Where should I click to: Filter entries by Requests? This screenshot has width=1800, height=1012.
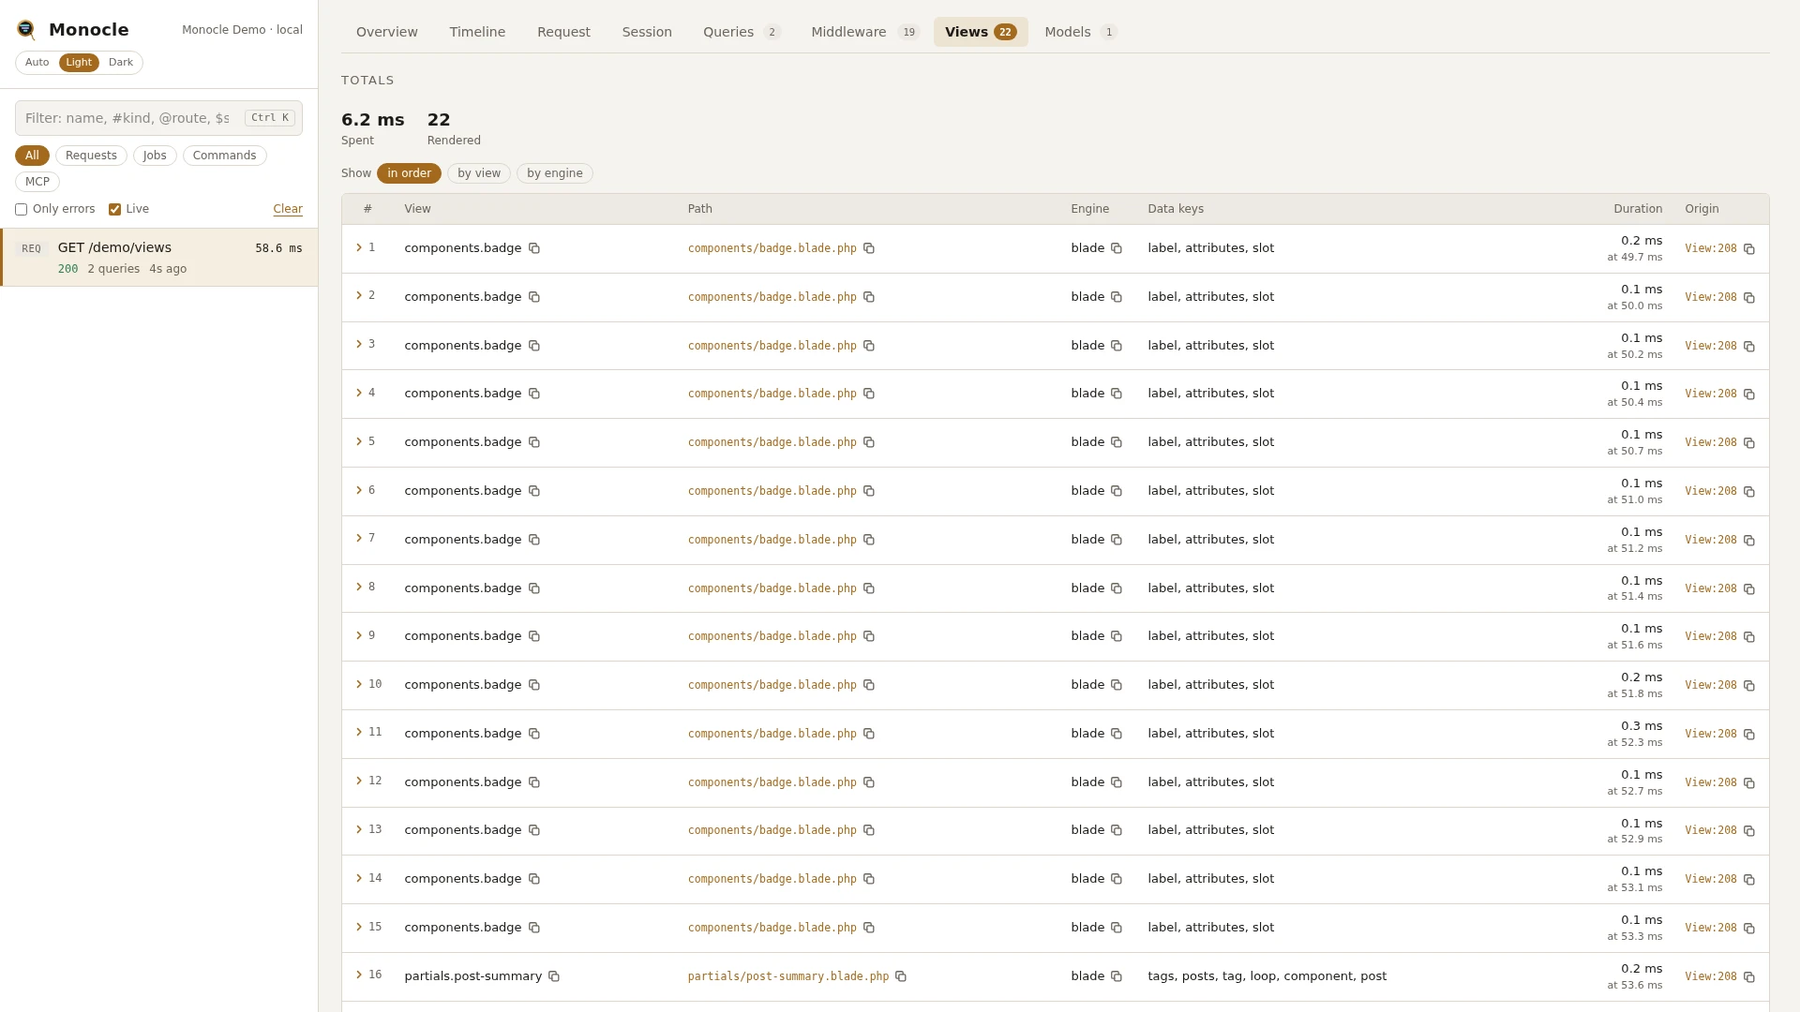pos(91,156)
